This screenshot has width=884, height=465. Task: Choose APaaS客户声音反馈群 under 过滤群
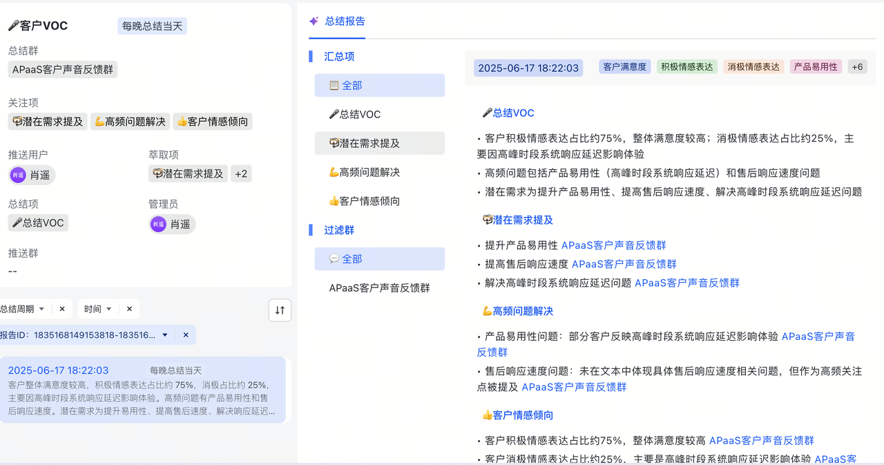point(379,288)
